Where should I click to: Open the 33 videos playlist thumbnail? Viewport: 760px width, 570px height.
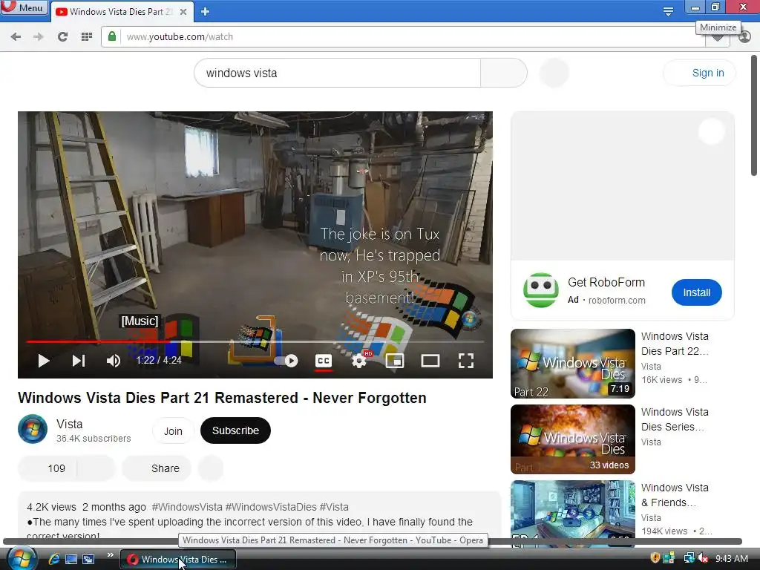573,439
